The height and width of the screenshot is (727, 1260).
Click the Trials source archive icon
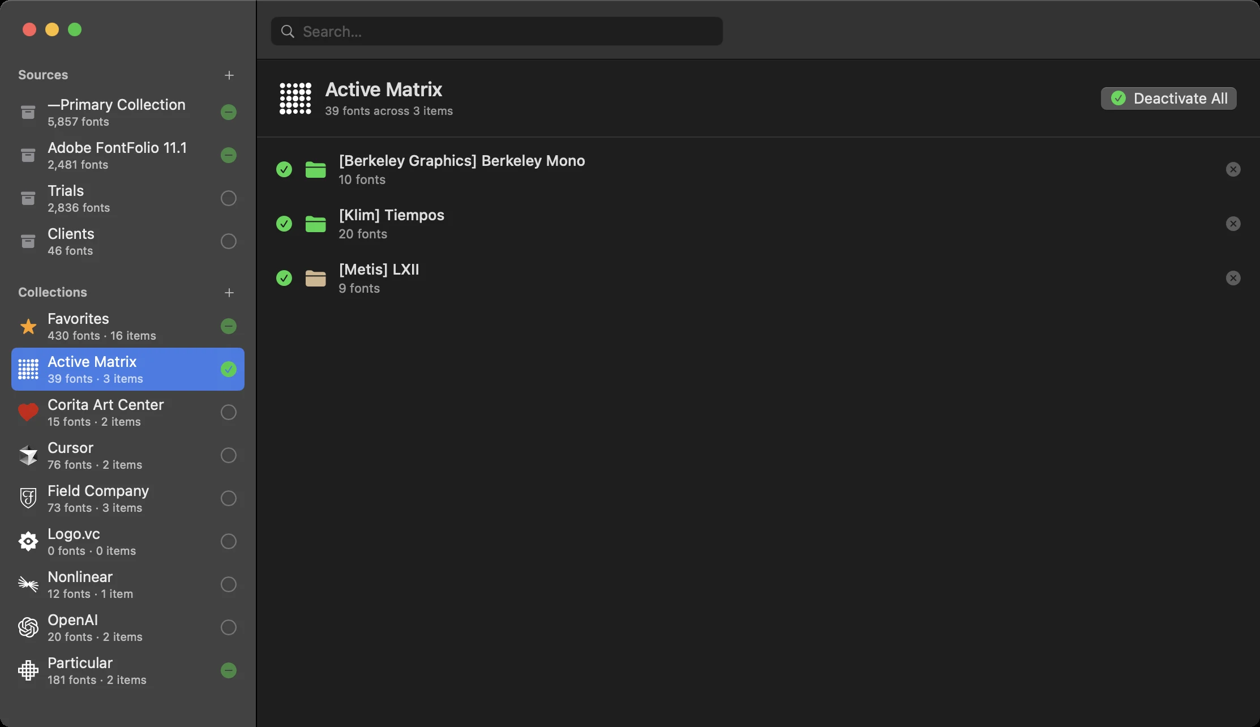coord(28,198)
